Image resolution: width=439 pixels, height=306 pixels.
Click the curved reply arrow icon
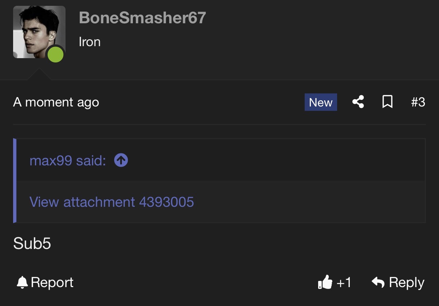pyautogui.click(x=378, y=282)
